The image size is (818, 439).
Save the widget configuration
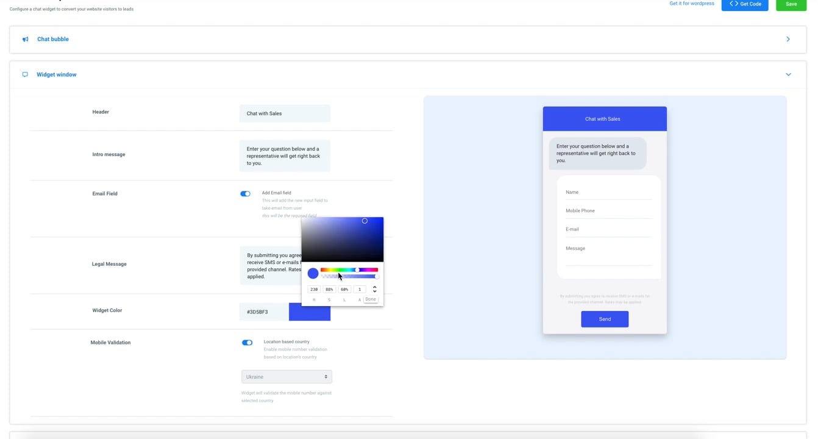click(791, 4)
